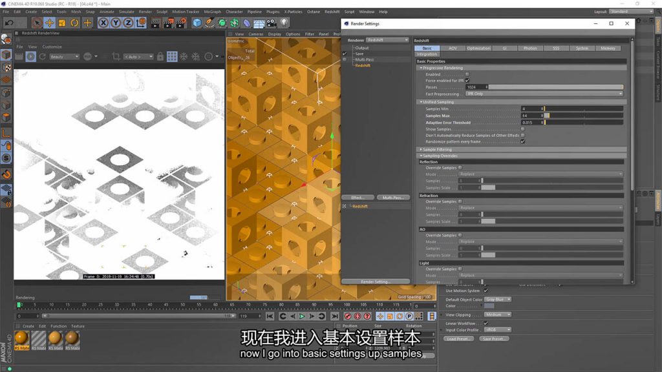Select the Move tool
This screenshot has height=372, width=662.
[x=49, y=23]
